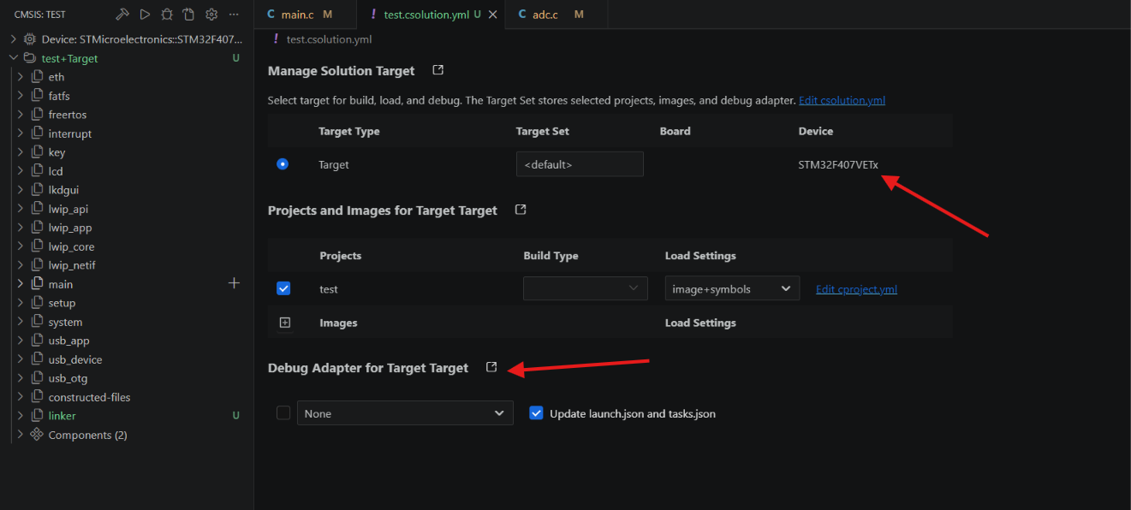Click the plus icon on main row
This screenshot has height=510, width=1131.
pyautogui.click(x=234, y=283)
